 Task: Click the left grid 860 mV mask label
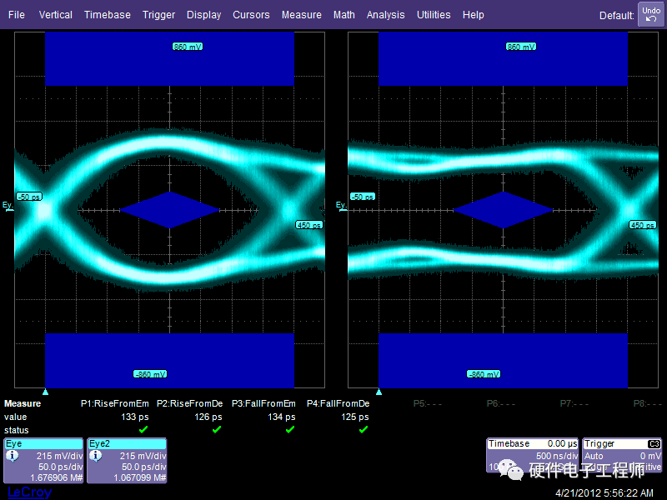coord(187,47)
